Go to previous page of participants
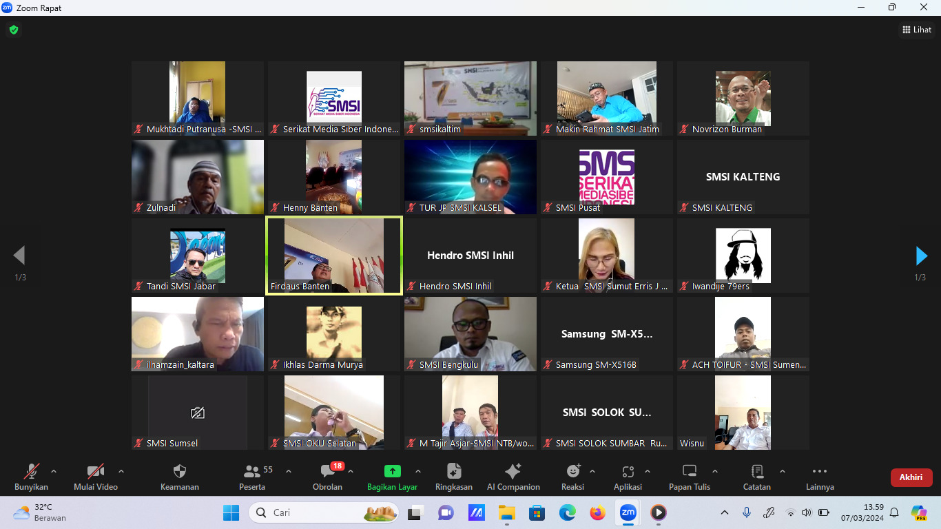 click(19, 256)
